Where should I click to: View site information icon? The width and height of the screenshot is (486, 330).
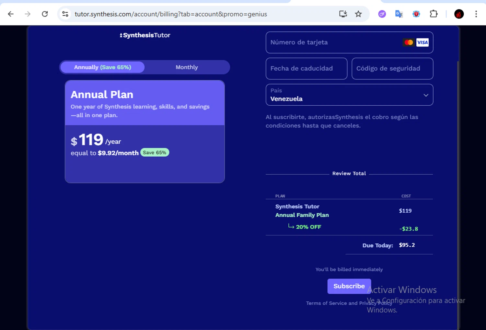tap(65, 14)
